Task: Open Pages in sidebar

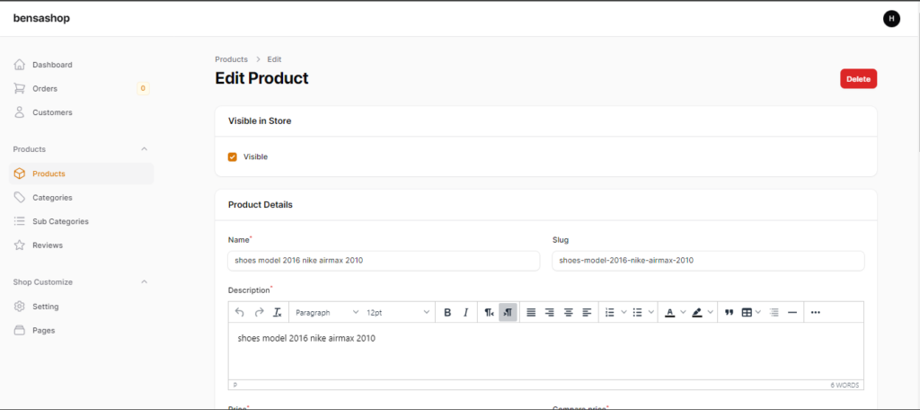Action: (x=81, y=330)
